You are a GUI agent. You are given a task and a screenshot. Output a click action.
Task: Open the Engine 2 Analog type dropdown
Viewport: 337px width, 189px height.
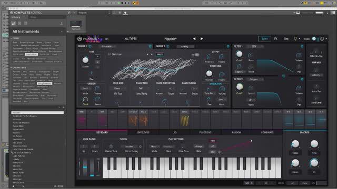coord(185,47)
